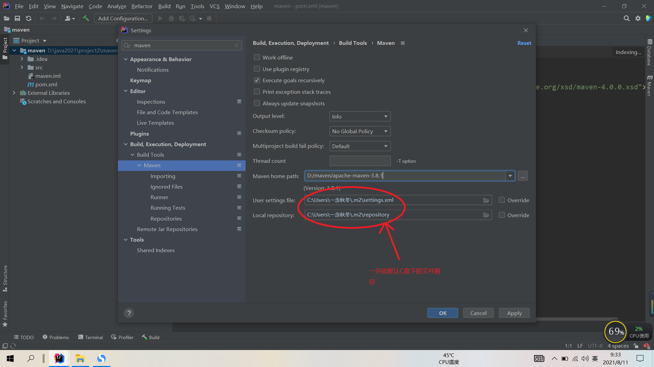Click the Reload from disk icon
The height and width of the screenshot is (367, 654).
point(29,18)
